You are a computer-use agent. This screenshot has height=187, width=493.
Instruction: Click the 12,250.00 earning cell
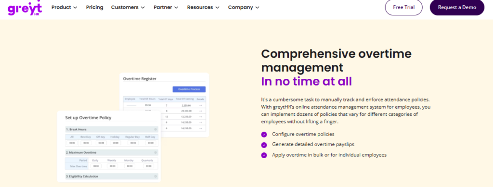[187, 116]
